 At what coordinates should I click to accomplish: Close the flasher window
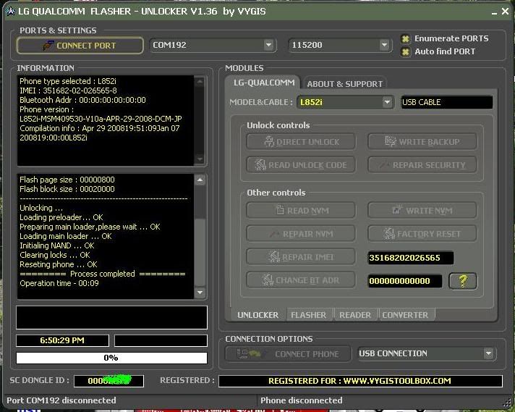pyautogui.click(x=505, y=12)
